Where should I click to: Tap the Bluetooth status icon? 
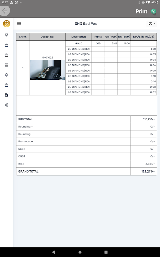pos(139,2)
